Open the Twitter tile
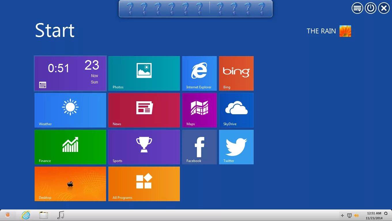This screenshot has height=221, width=392. pyautogui.click(x=236, y=147)
